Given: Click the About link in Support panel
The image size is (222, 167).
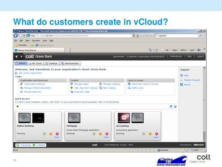Looking at the screenshot, I should pos(187,85).
